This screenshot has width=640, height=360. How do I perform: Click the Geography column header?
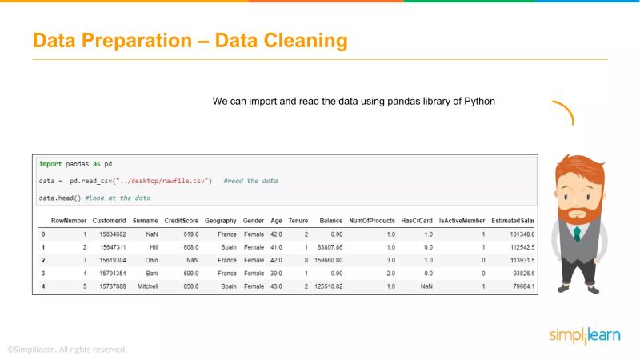(x=221, y=221)
